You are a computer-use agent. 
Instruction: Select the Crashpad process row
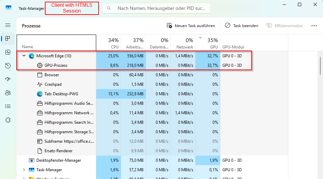click(152, 84)
